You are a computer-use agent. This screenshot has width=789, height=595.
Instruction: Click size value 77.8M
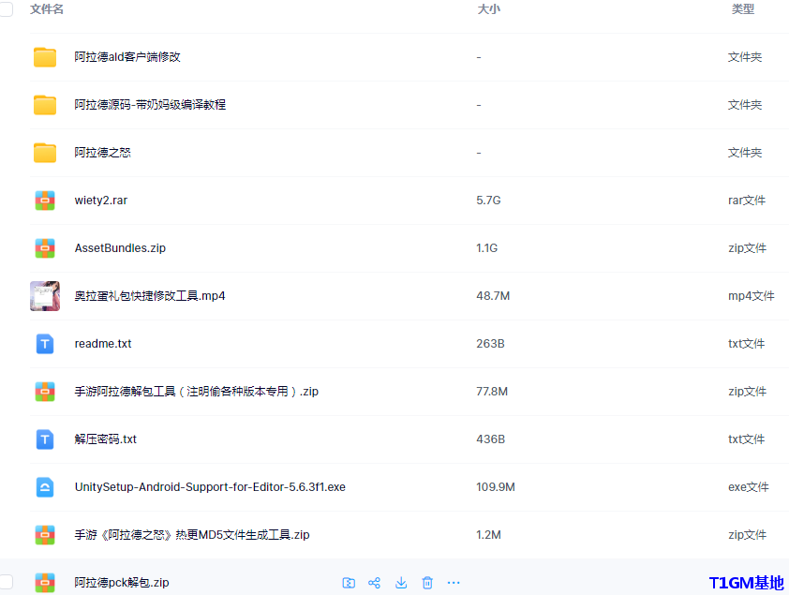click(492, 392)
